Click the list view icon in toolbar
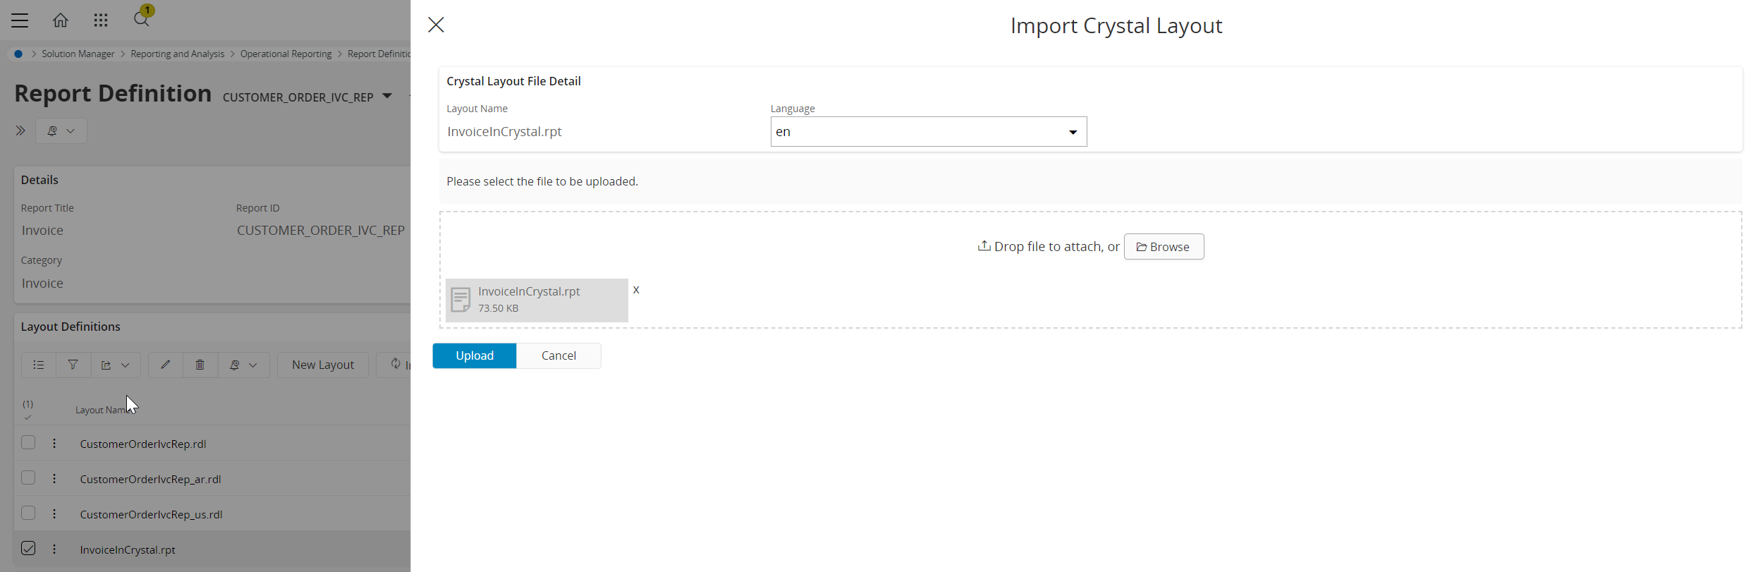This screenshot has height=572, width=1758. (39, 365)
